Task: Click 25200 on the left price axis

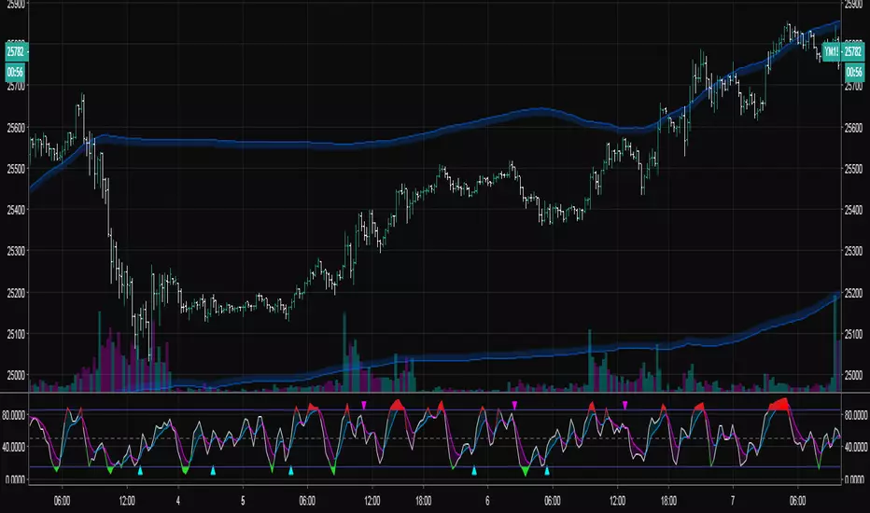Action: (16, 292)
